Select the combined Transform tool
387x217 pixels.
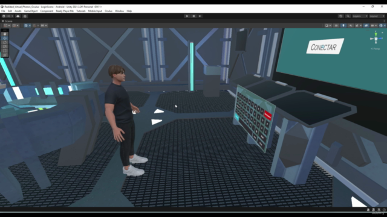tap(5, 55)
